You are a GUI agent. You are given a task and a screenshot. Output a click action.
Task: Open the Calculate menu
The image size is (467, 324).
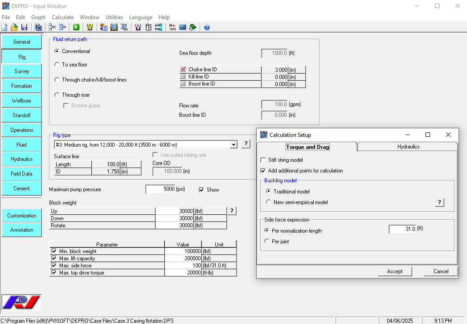click(x=62, y=17)
